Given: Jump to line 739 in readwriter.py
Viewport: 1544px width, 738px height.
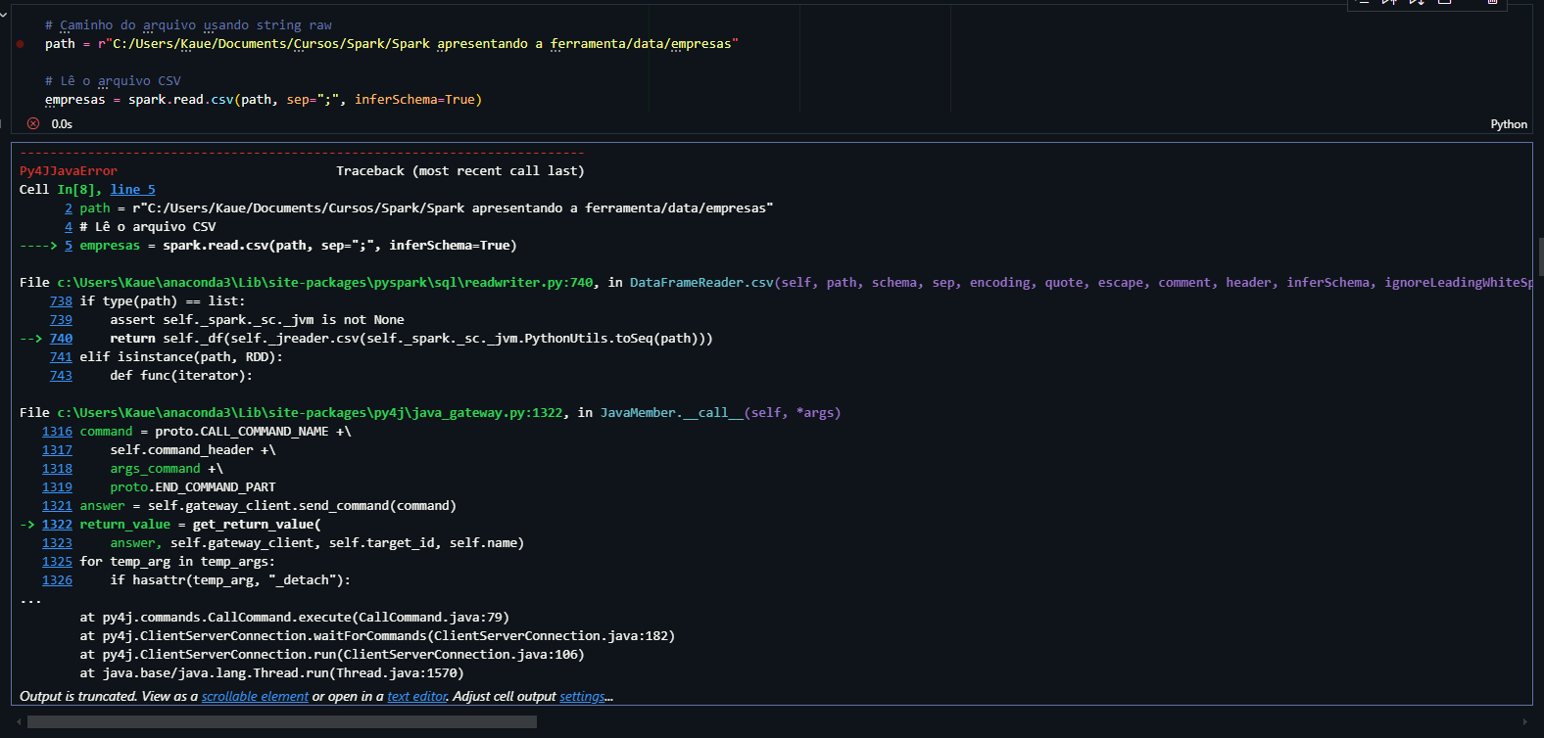Looking at the screenshot, I should [61, 320].
